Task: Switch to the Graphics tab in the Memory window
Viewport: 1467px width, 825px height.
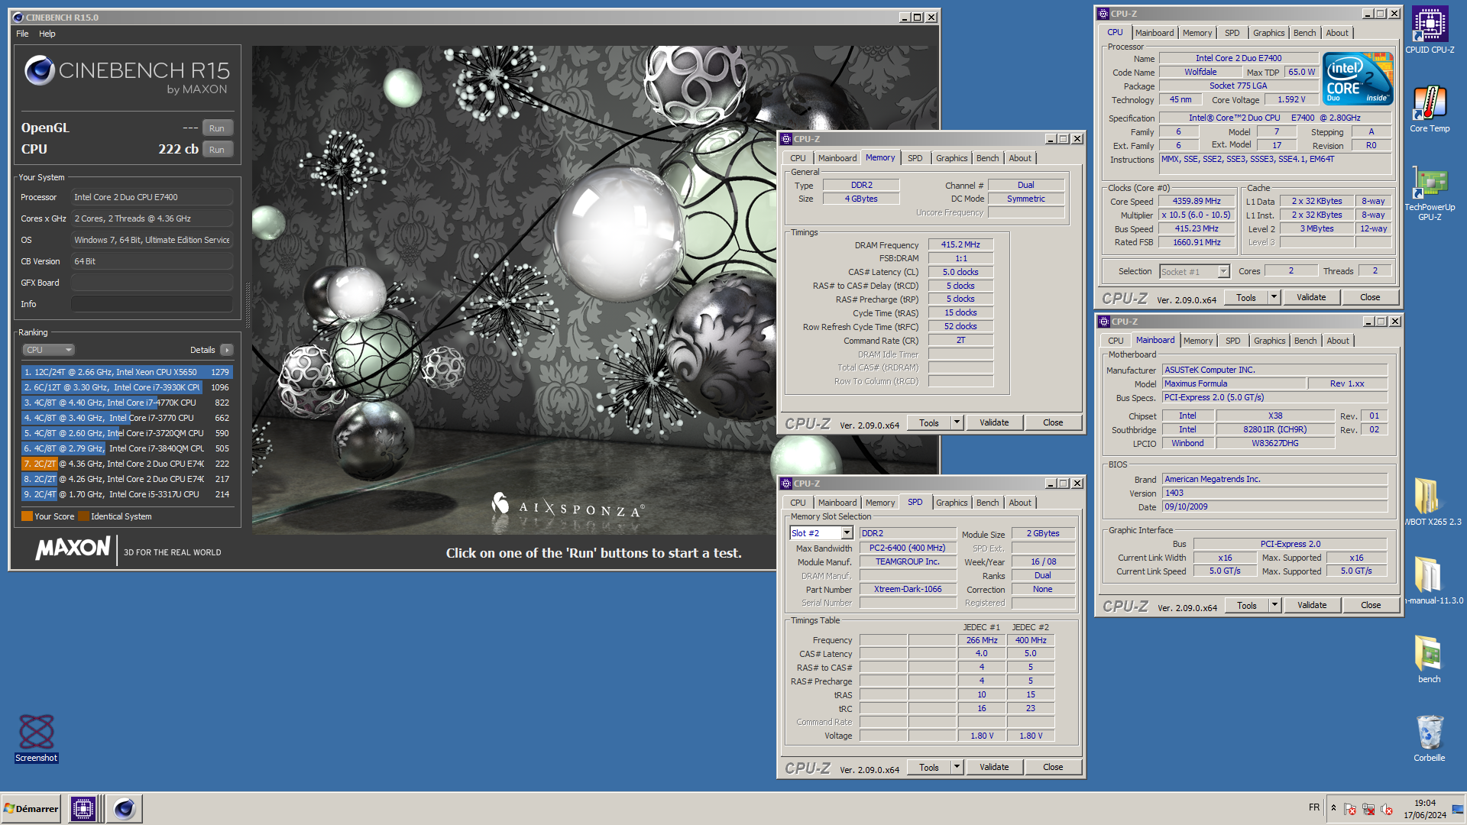Action: coord(951,158)
